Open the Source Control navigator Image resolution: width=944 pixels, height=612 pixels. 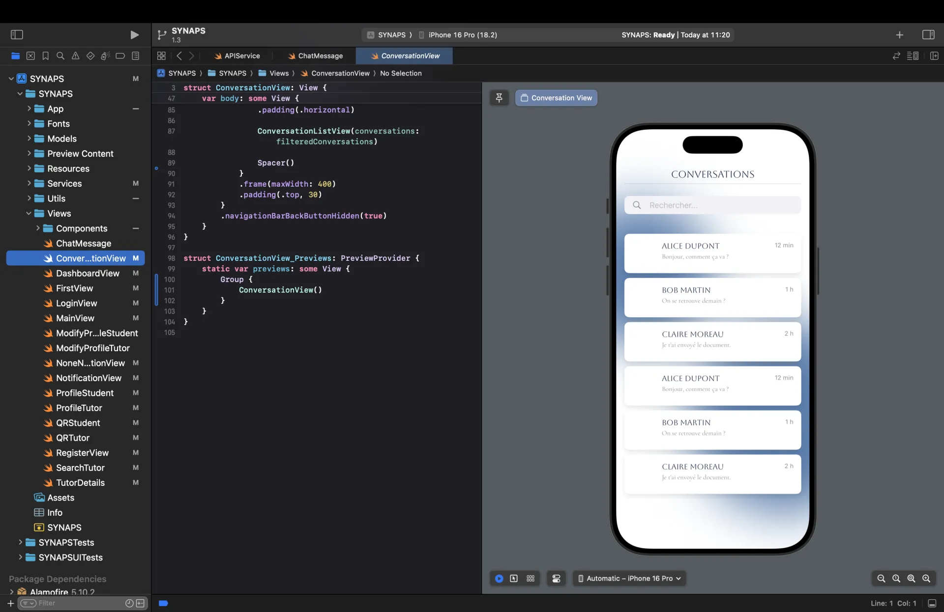pyautogui.click(x=30, y=56)
